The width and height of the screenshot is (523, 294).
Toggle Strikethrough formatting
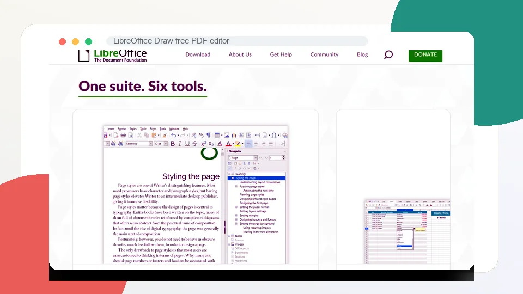tap(195, 144)
